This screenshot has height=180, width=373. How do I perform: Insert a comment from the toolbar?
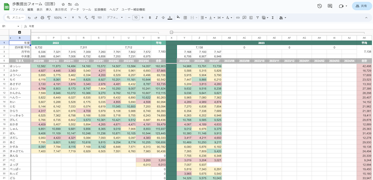point(244,18)
